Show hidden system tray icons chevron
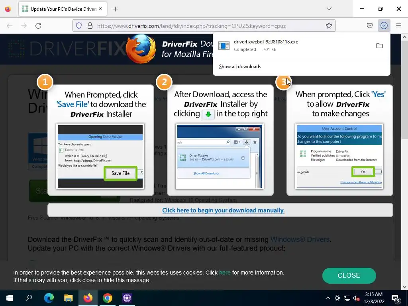The height and width of the screenshot is (306, 408). [x=328, y=298]
